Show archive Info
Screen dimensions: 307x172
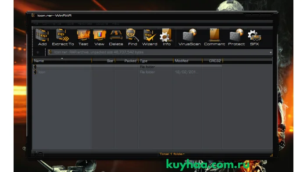coord(166,37)
